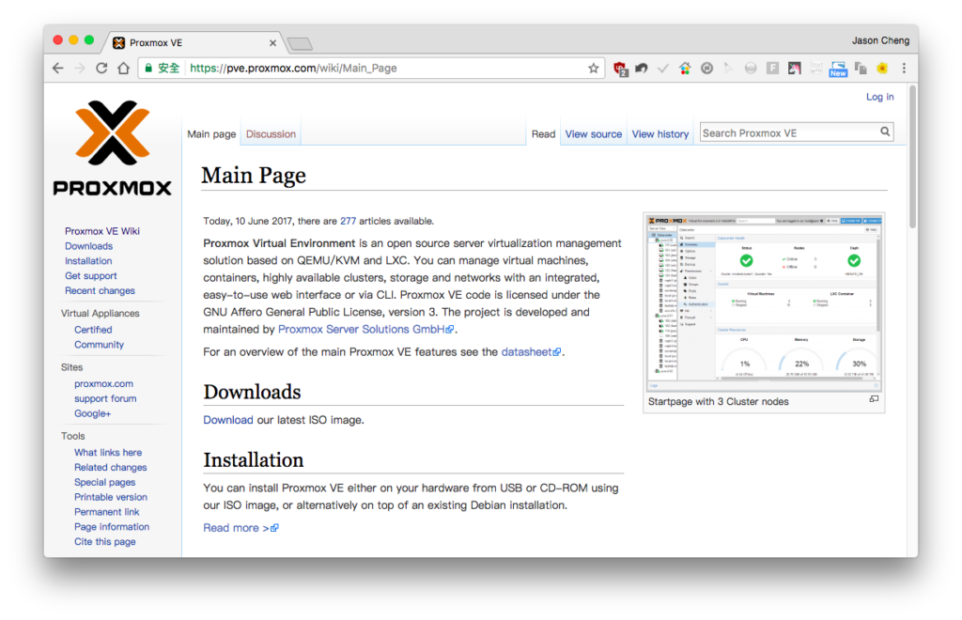Click the page's vertical scrollbar

pos(913,157)
